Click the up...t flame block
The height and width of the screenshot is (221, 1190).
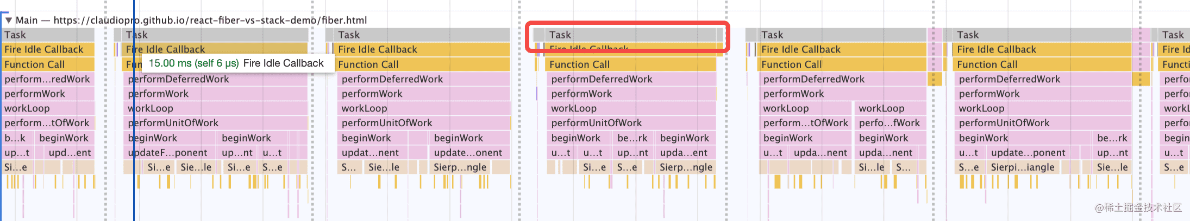[x=17, y=153]
